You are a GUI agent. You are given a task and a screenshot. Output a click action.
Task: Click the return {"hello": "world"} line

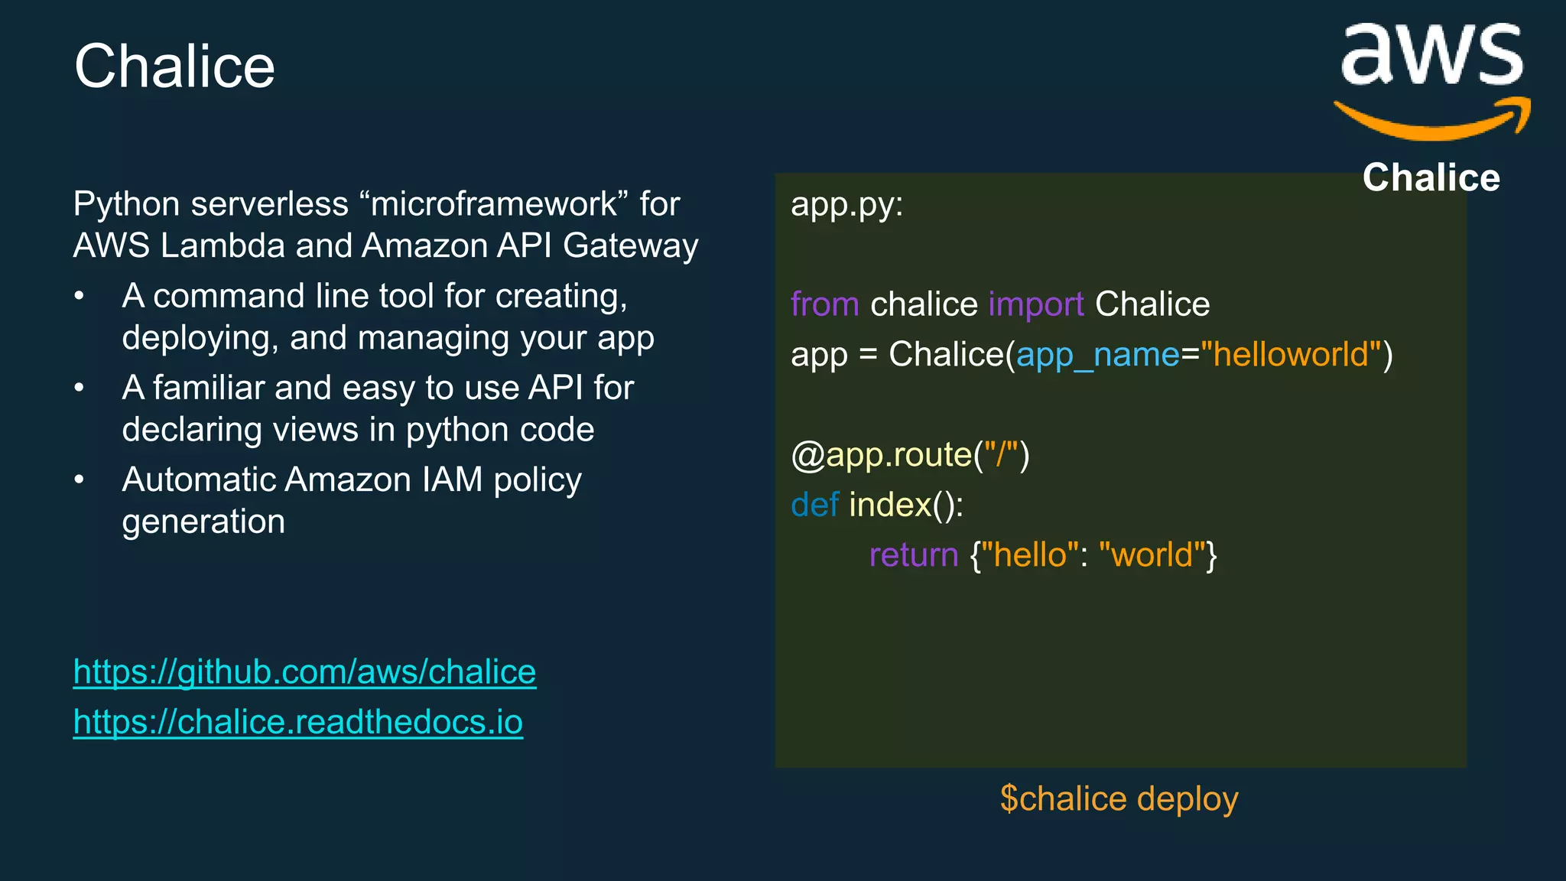click(x=1043, y=555)
